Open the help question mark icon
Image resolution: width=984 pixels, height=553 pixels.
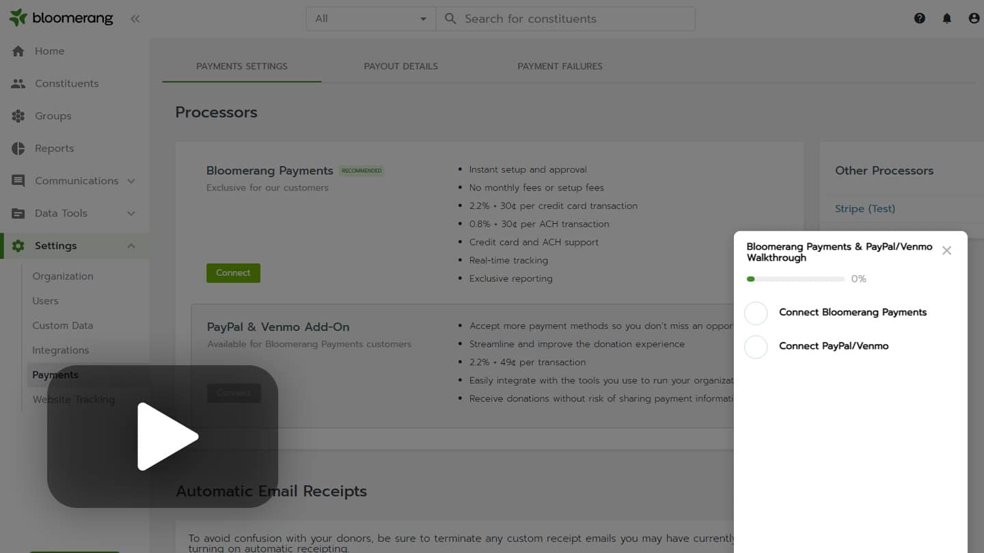(920, 18)
